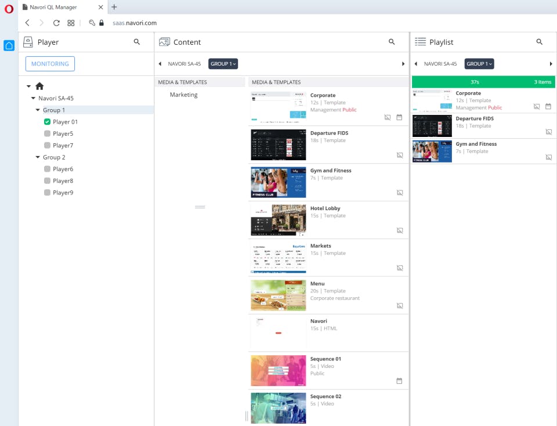This screenshot has width=557, height=426.
Task: Click the no-display icon on Markets
Action: click(400, 268)
